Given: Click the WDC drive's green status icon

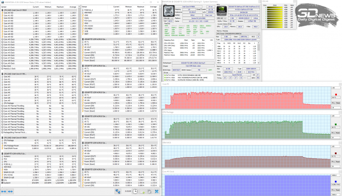Looking at the screenshot, I should [x=165, y=78].
